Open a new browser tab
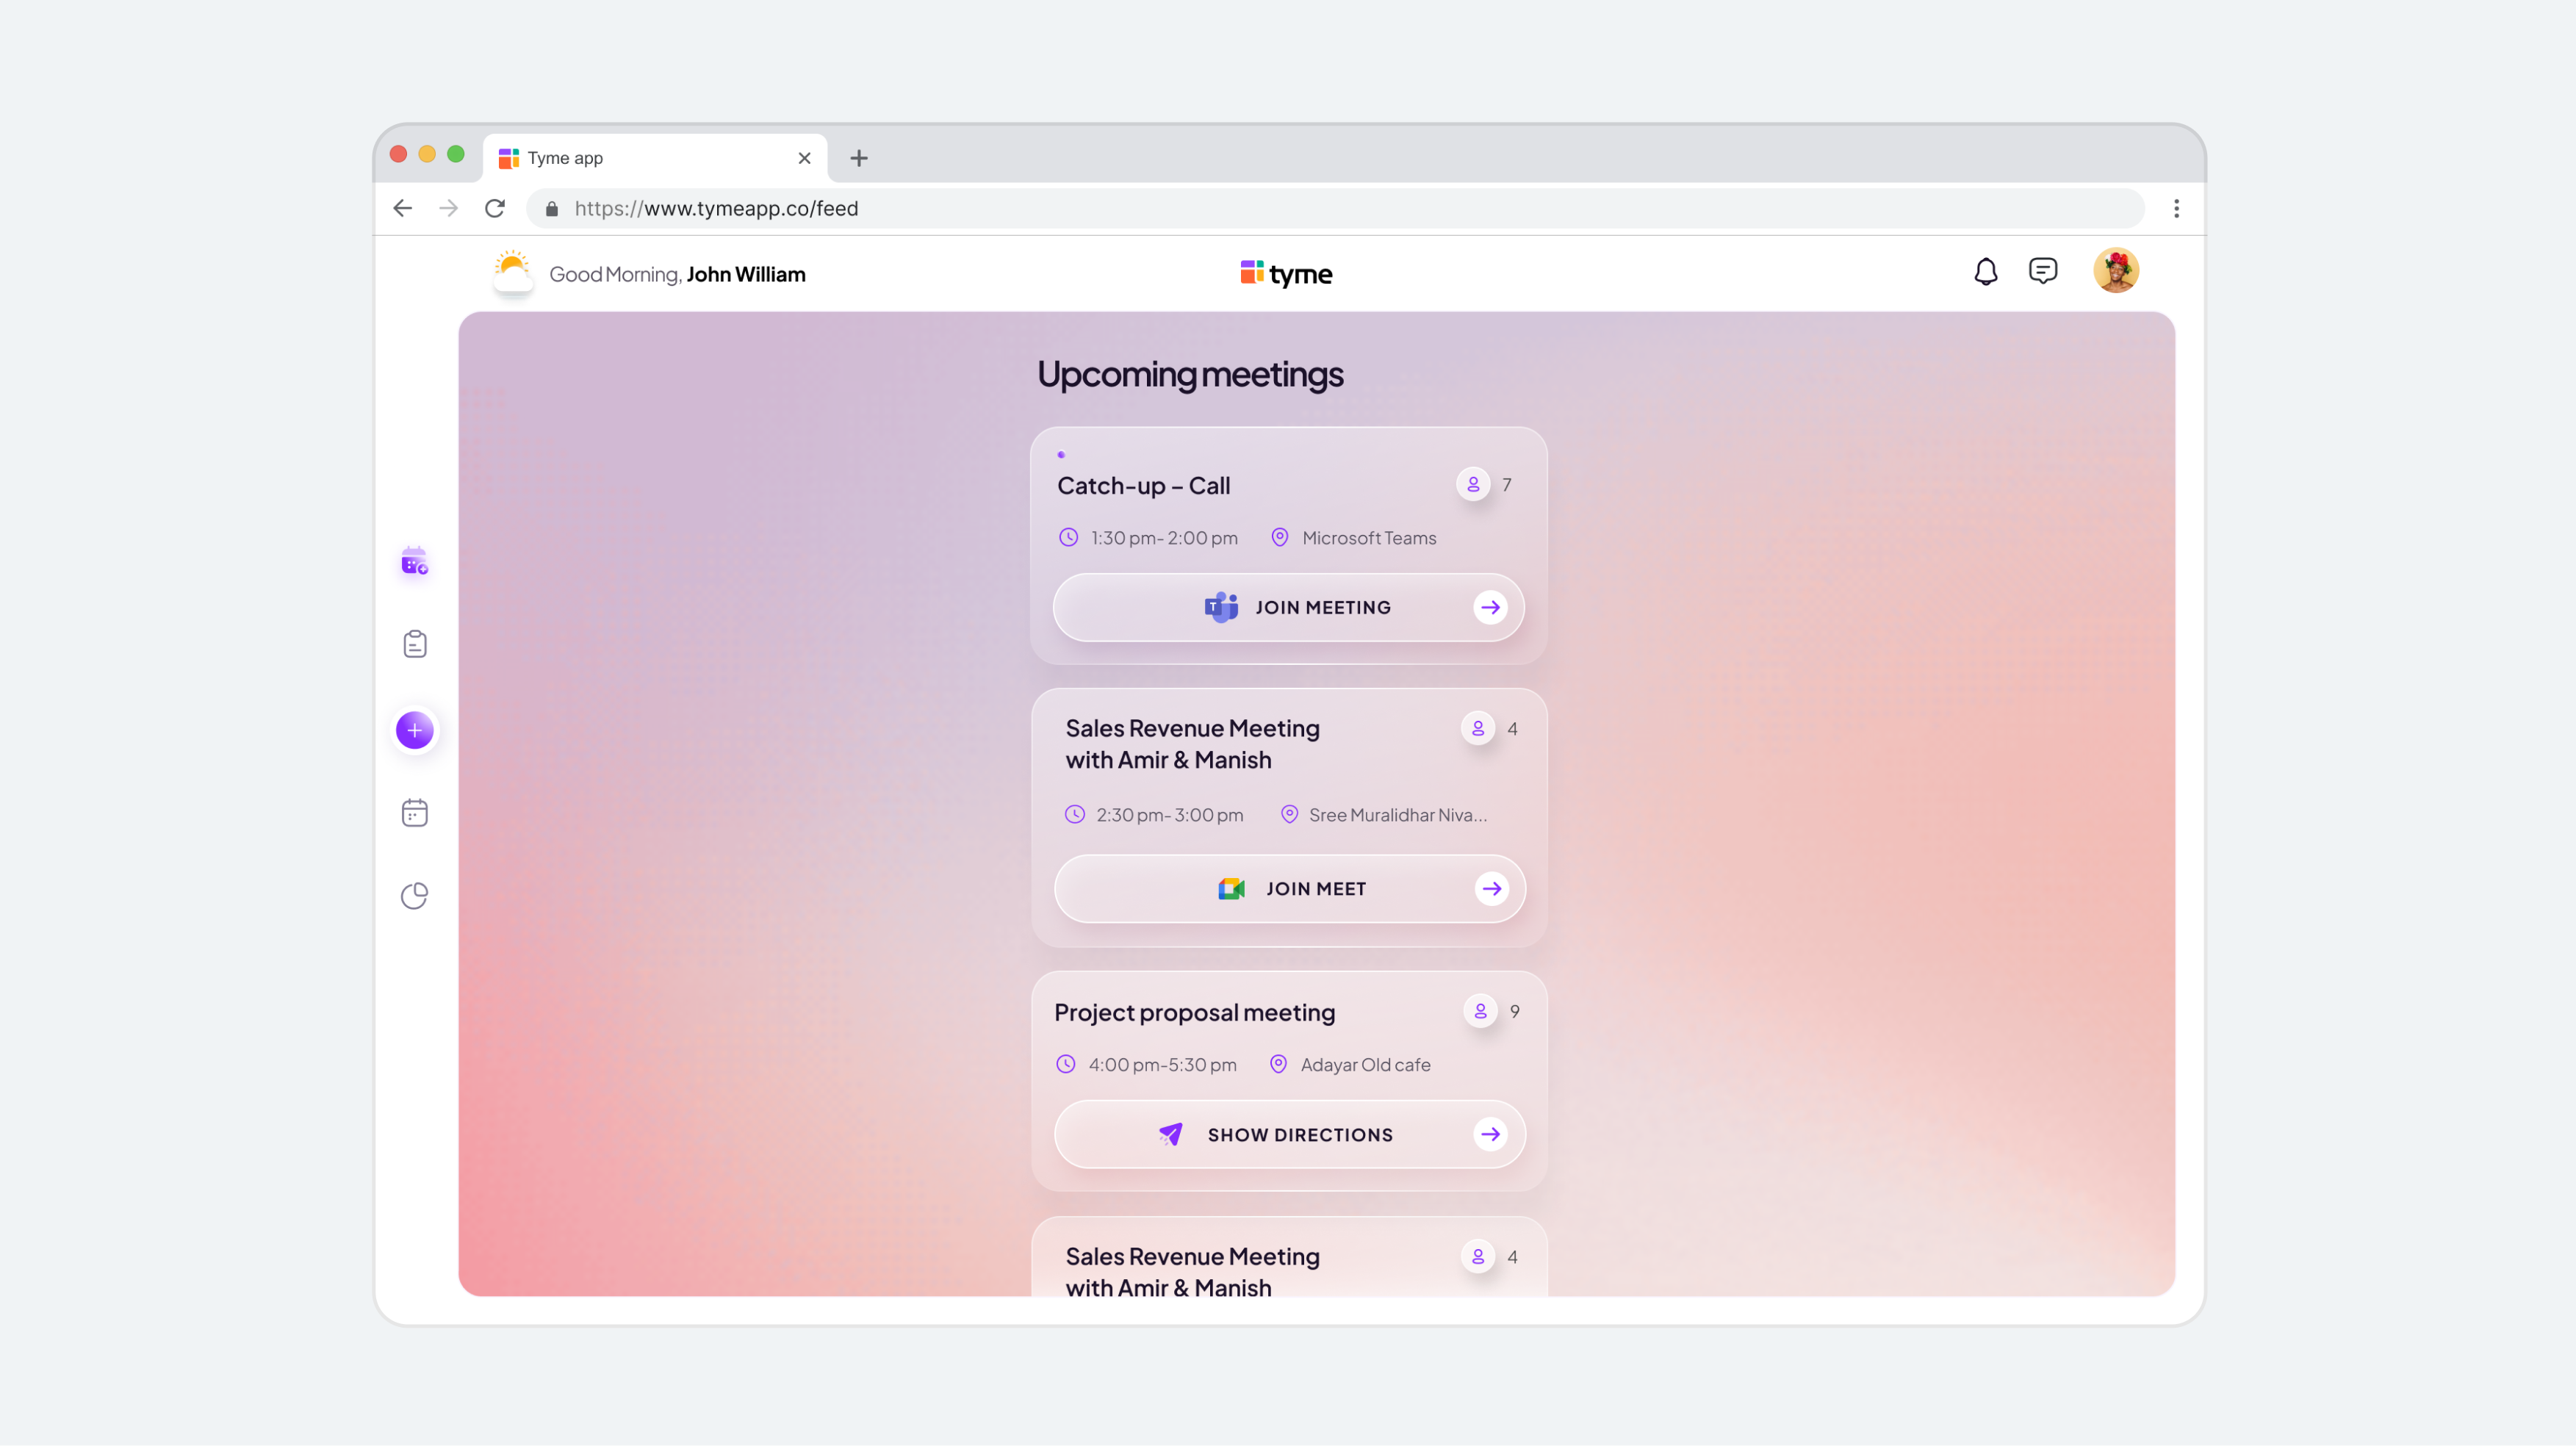Image resolution: width=2576 pixels, height=1446 pixels. pos(858,158)
